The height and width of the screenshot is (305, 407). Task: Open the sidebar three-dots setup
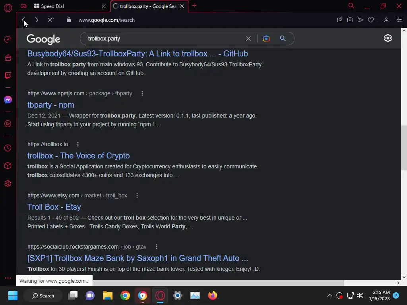pyautogui.click(x=8, y=278)
